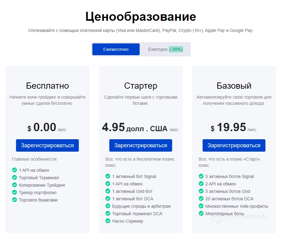Click the text Копирование-Трейдинг
Screen dimensions: 283x240
42,185
